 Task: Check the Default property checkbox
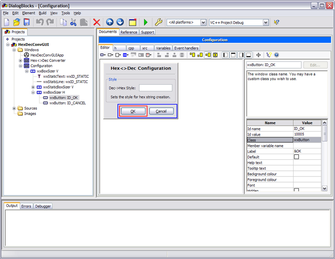(x=296, y=157)
